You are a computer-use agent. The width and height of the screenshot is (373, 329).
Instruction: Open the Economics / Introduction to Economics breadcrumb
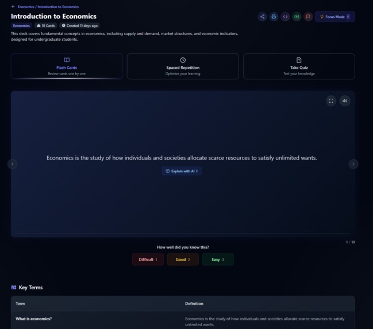coord(48,7)
